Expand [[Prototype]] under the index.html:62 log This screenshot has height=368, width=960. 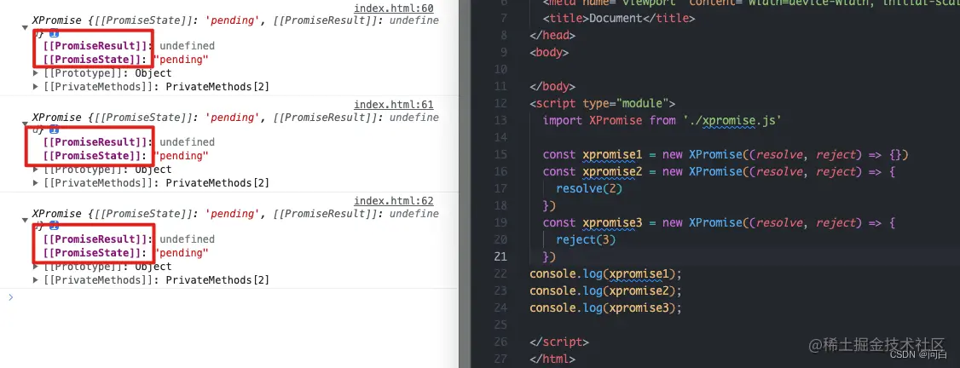click(x=36, y=267)
